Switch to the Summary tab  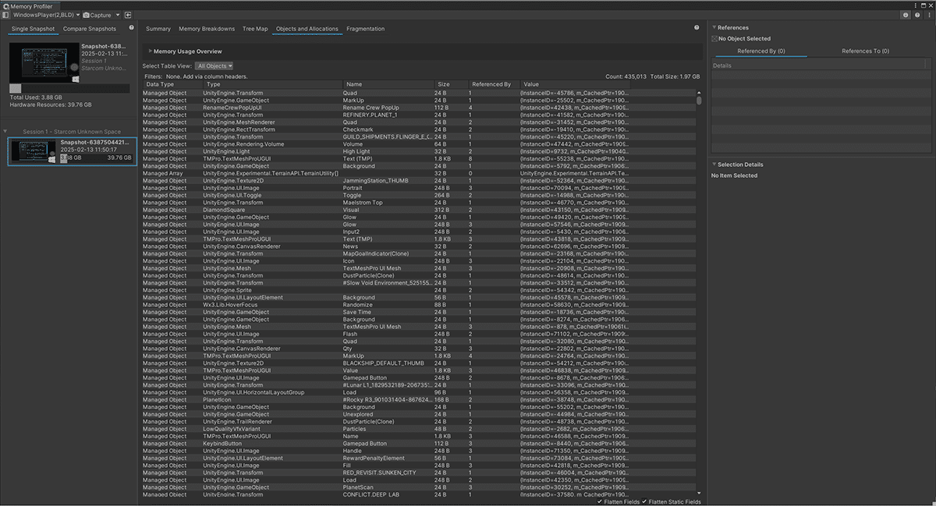pyautogui.click(x=158, y=29)
